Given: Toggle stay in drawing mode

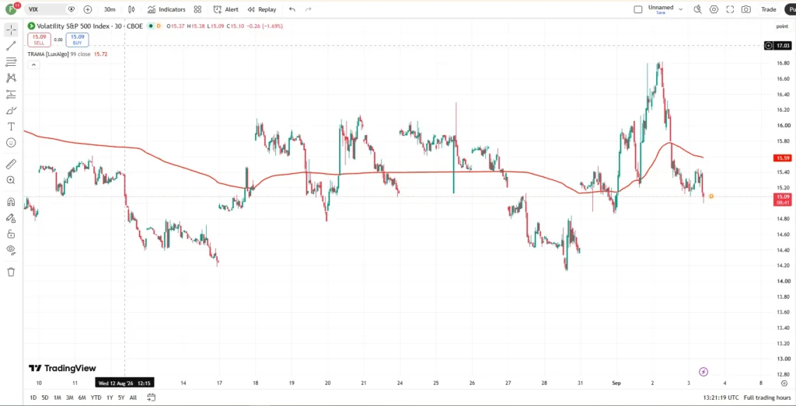Looking at the screenshot, I should click(11, 218).
